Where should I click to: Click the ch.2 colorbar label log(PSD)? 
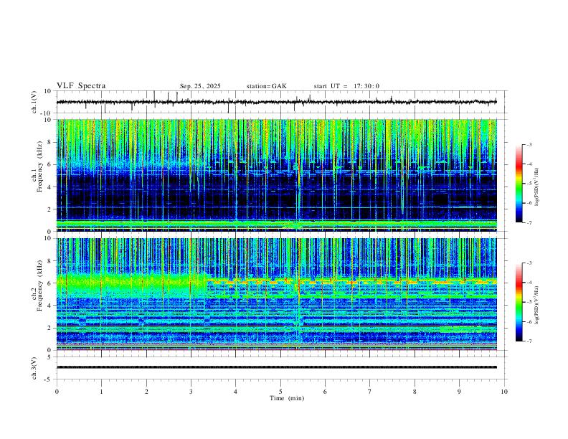[x=536, y=305]
